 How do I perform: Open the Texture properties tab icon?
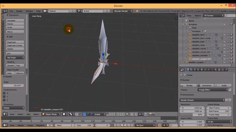[219, 70]
